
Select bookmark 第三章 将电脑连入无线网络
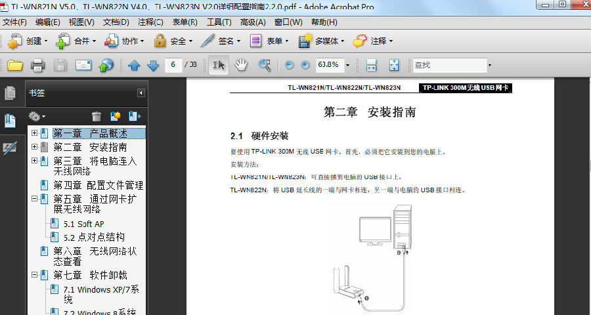[x=95, y=166]
